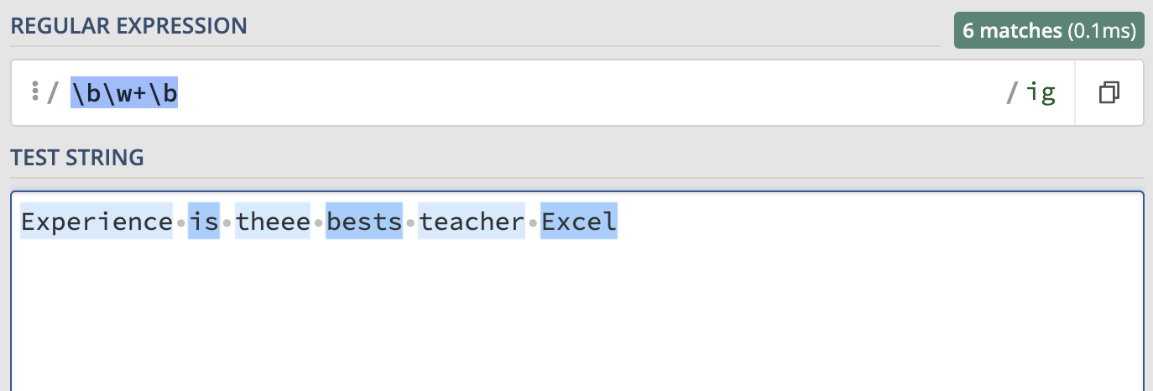
Task: Click empty space in the regex input field
Action: [x=587, y=93]
